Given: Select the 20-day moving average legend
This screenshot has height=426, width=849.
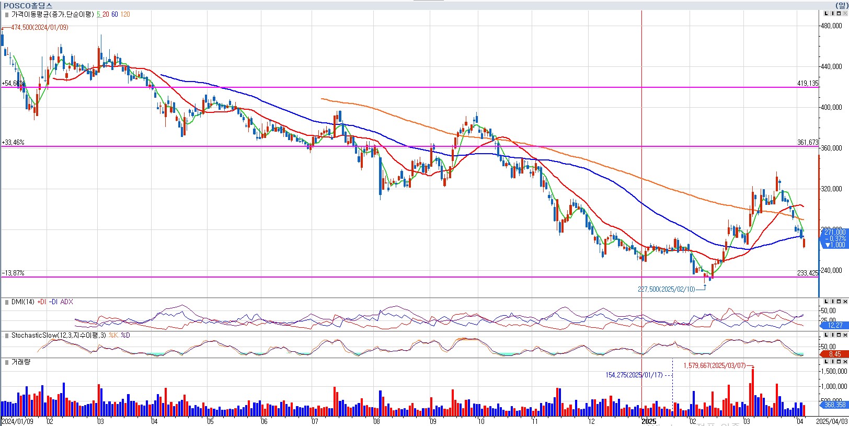Looking at the screenshot, I should (x=106, y=15).
